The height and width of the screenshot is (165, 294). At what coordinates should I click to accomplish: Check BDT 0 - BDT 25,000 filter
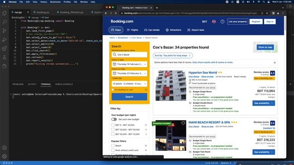113,125
